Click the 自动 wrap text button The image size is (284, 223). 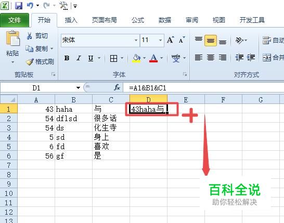point(273,40)
